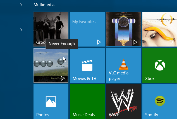Click the Xbox tile label

150,78
